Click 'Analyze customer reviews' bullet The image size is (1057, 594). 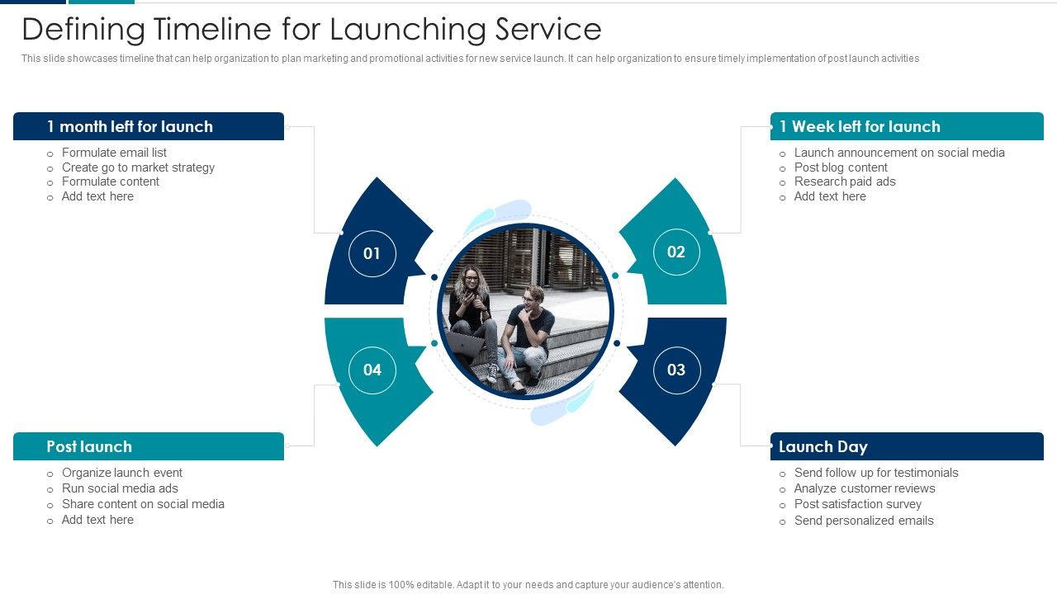865,488
